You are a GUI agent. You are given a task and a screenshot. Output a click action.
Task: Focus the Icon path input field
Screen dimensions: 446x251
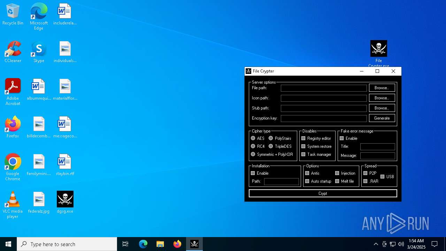(324, 98)
